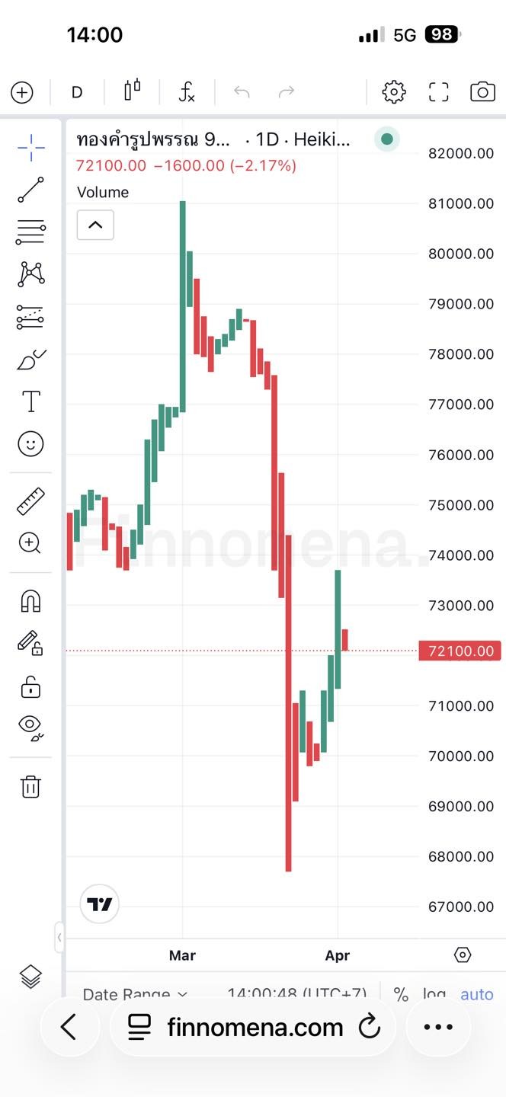Choose the text annotation tool

(x=30, y=401)
